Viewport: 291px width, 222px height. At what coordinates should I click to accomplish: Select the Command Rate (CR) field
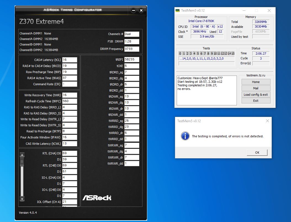70,84
